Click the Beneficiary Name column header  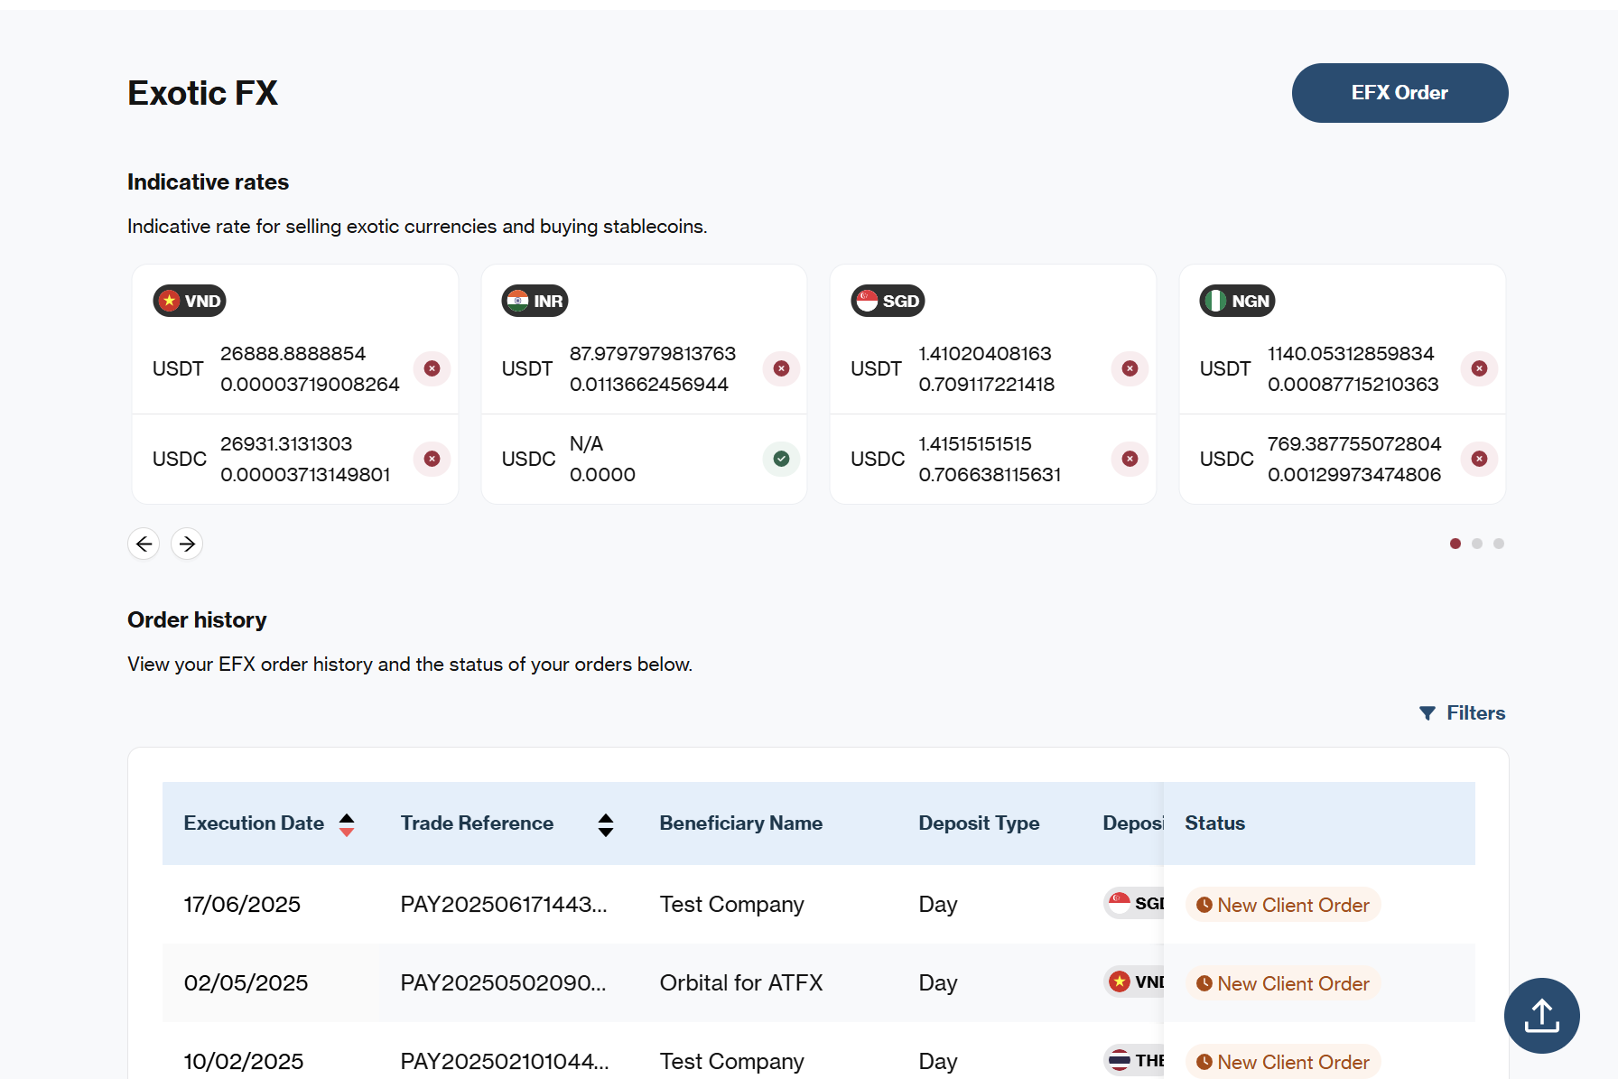(x=740, y=823)
